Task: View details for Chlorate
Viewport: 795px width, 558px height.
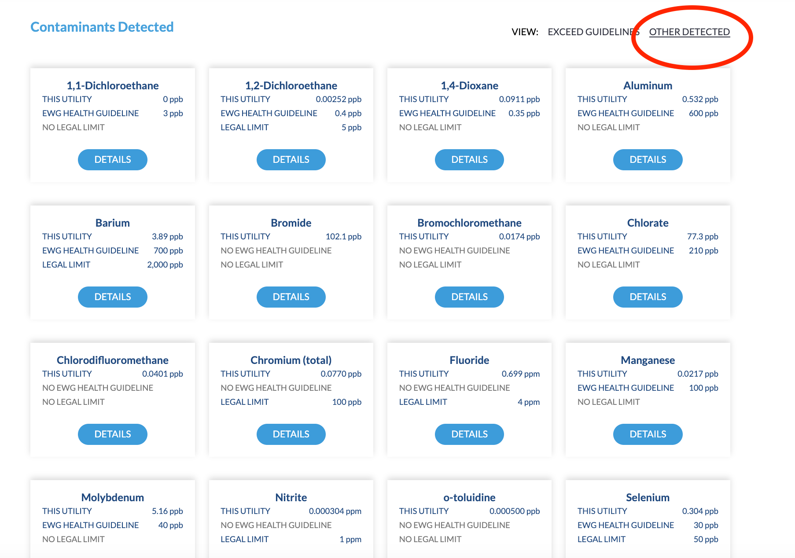Action: click(x=648, y=297)
